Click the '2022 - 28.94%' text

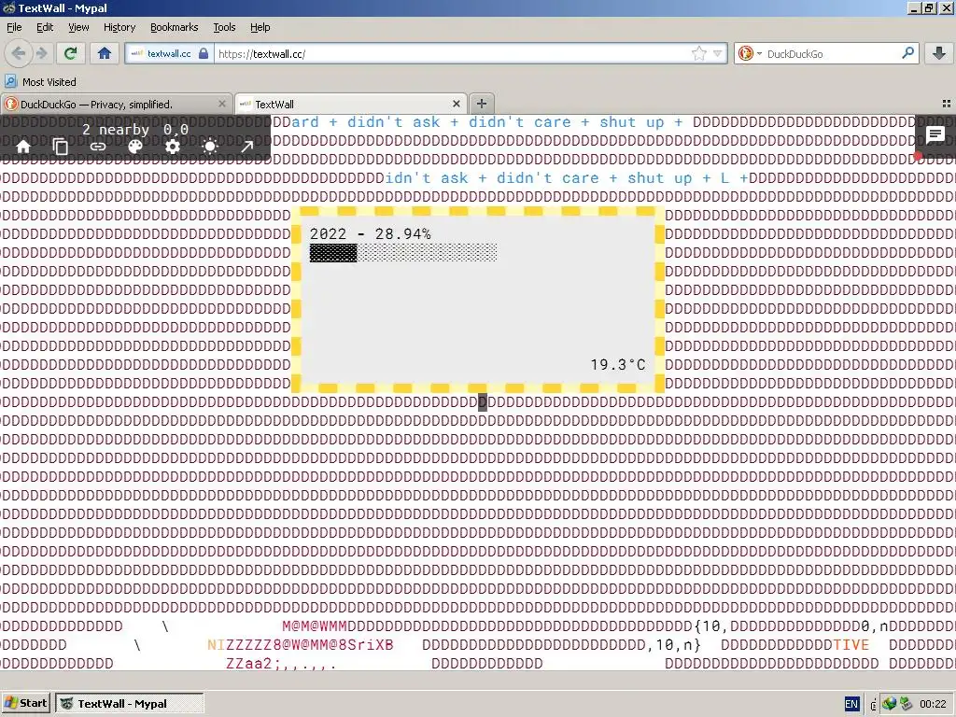370,234
